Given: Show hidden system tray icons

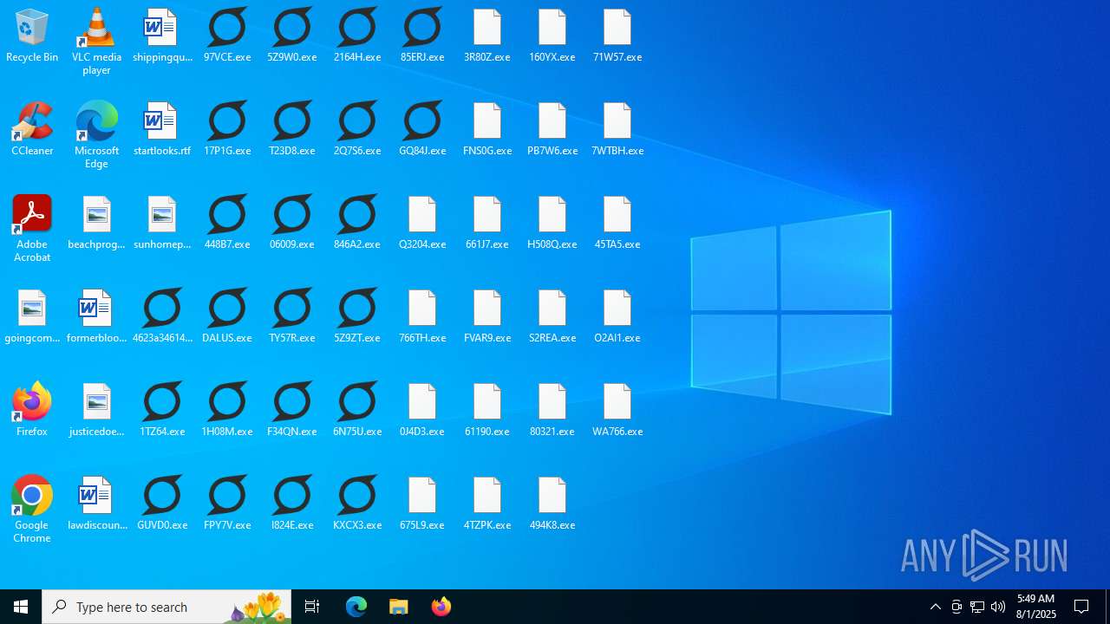Looking at the screenshot, I should pos(935,607).
